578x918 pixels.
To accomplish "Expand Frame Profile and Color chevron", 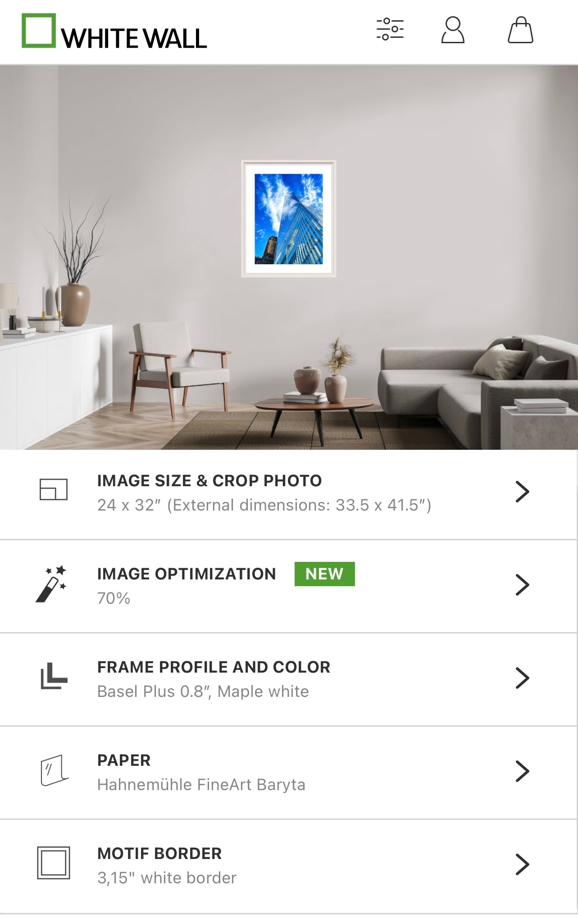I will (522, 678).
